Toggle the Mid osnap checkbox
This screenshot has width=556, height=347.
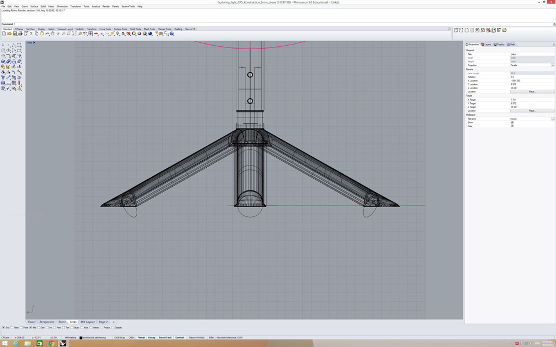(x=31, y=327)
